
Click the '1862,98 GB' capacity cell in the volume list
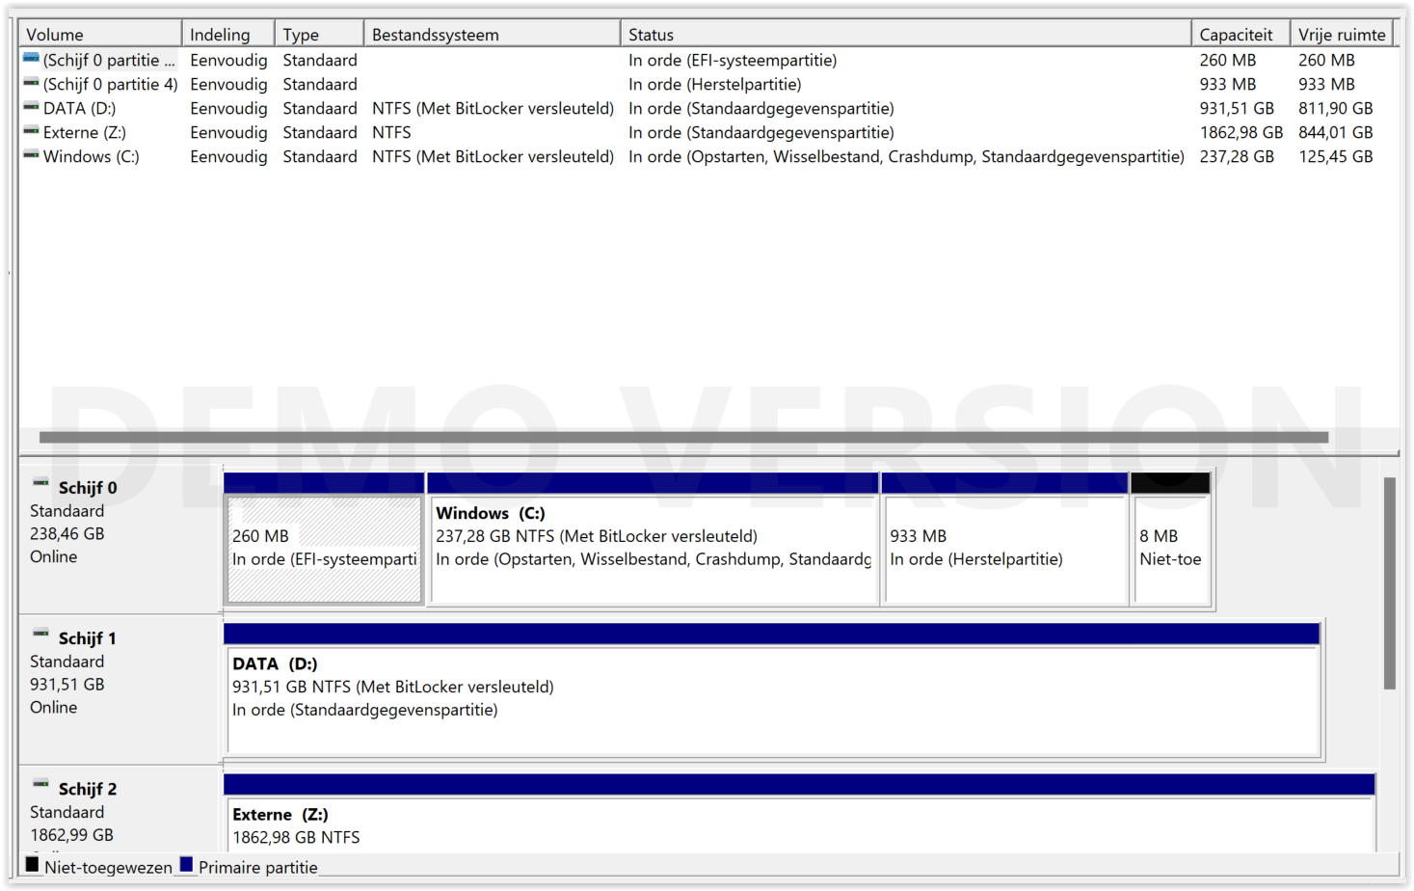[x=1241, y=132]
